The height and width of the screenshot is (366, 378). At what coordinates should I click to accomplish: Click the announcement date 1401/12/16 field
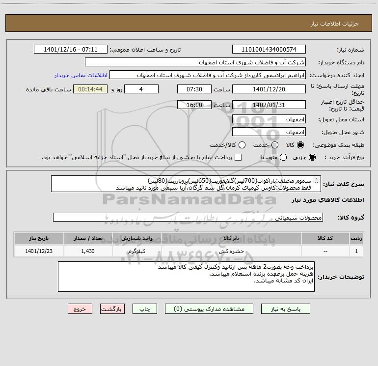70,49
